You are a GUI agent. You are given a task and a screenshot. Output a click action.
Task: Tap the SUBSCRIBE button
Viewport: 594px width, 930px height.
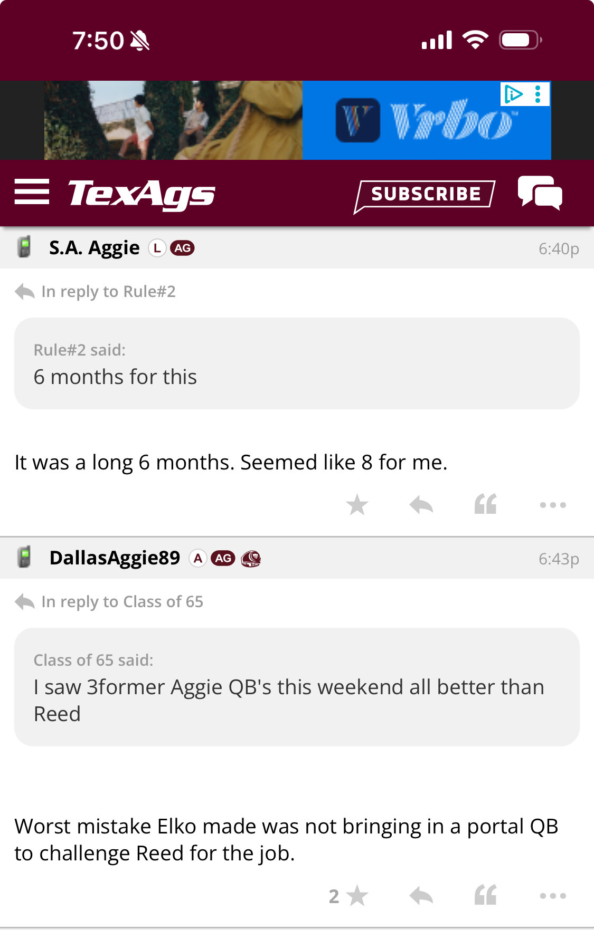click(425, 195)
